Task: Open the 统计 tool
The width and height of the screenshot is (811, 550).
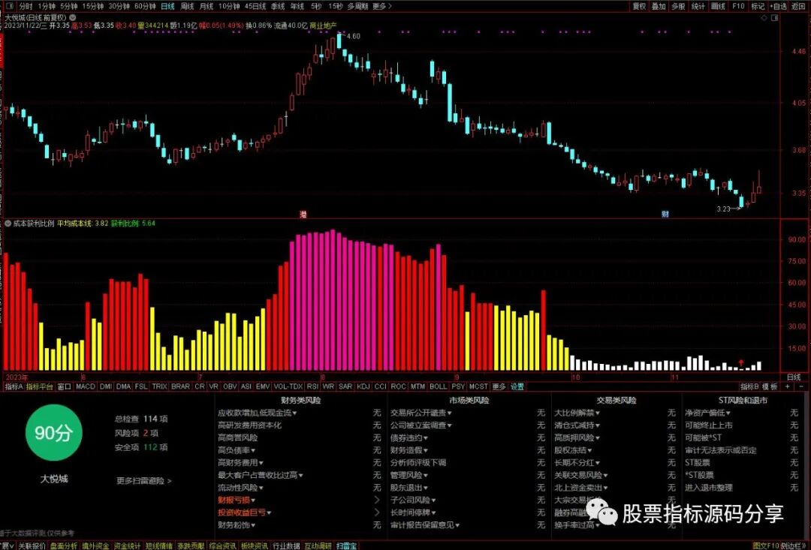Action: (698, 6)
